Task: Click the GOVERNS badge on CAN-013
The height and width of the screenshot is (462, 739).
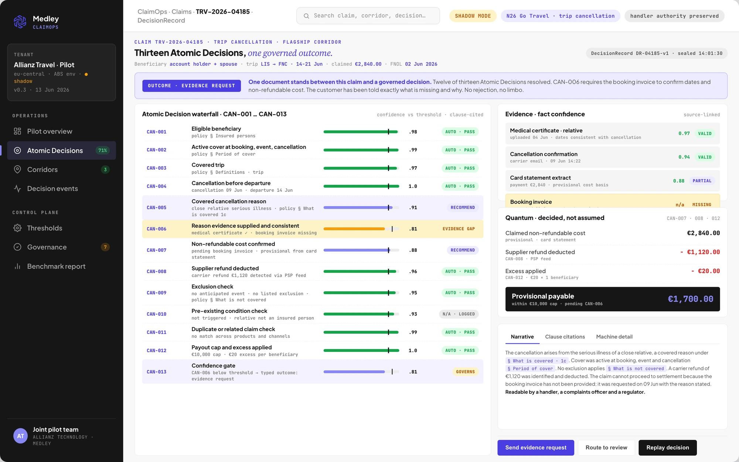Action: point(465,372)
